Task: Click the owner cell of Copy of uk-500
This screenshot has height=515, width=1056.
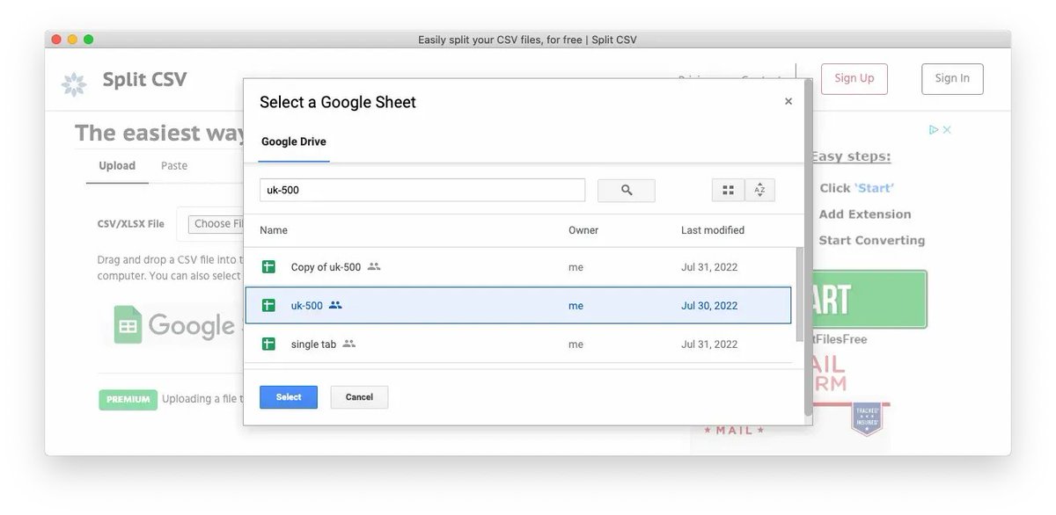Action: point(576,267)
